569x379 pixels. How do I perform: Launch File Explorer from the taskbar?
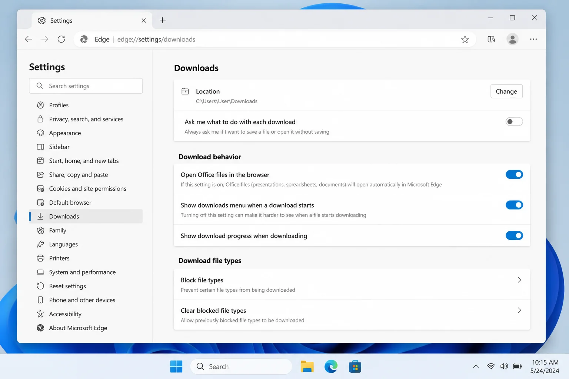click(x=307, y=366)
